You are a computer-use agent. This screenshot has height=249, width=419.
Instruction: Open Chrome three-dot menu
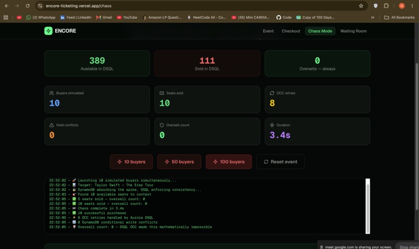click(412, 6)
